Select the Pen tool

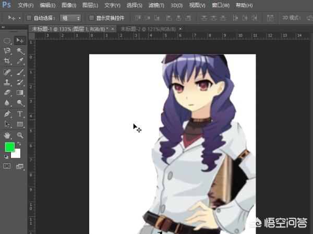(7, 114)
